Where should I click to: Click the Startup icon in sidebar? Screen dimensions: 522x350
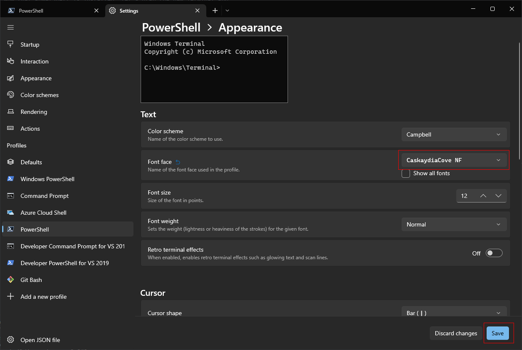tap(11, 44)
